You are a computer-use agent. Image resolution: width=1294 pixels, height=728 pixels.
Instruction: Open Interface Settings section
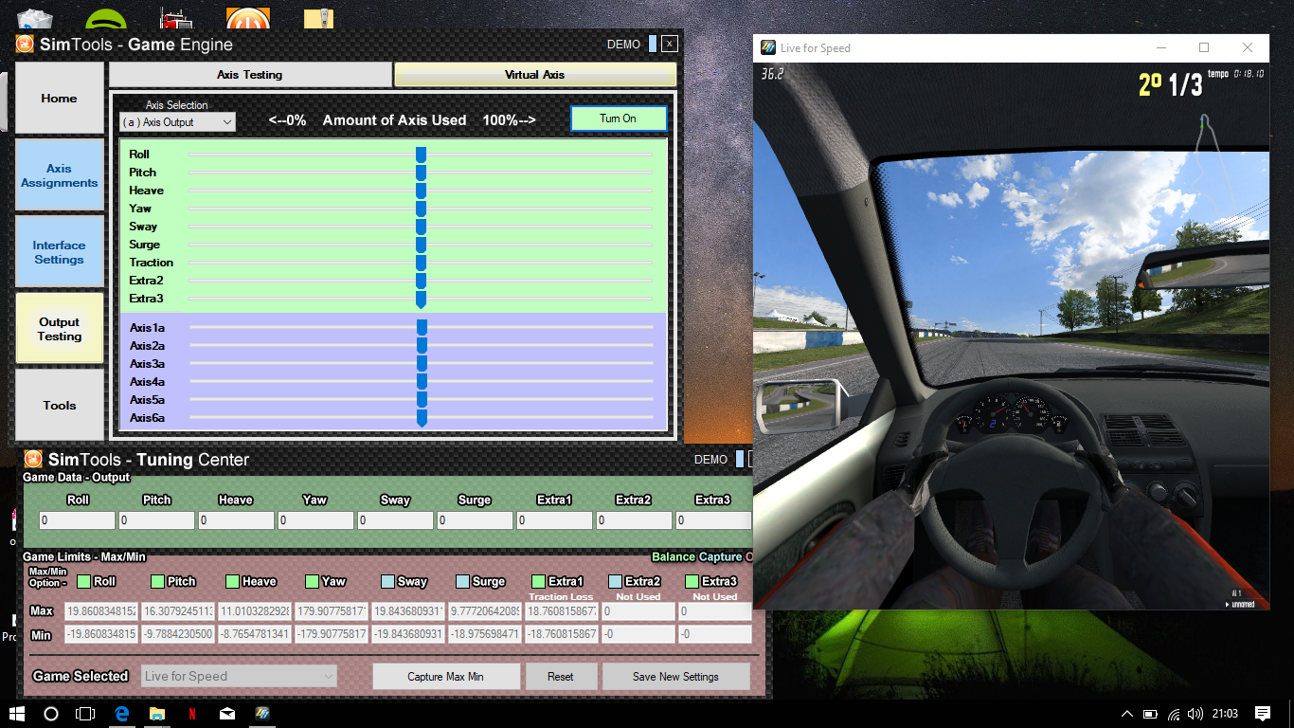(60, 252)
